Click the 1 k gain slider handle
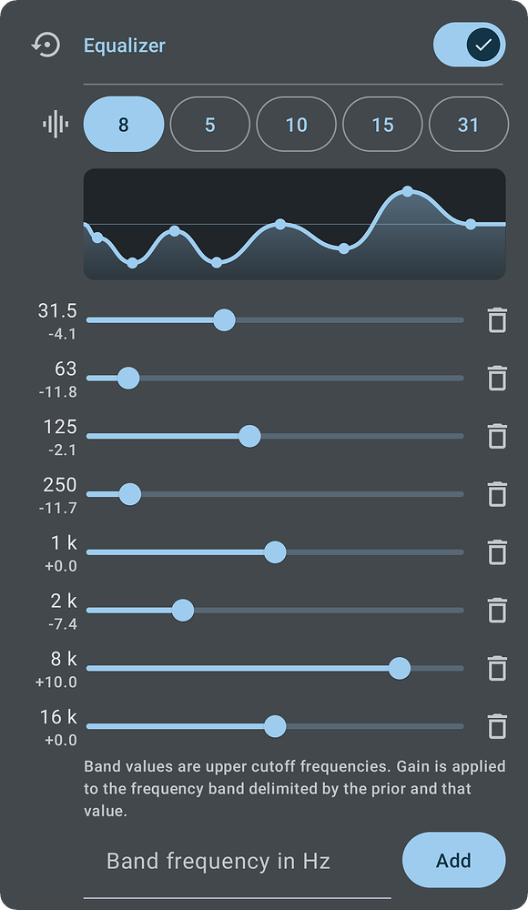The image size is (528, 910). (x=275, y=552)
